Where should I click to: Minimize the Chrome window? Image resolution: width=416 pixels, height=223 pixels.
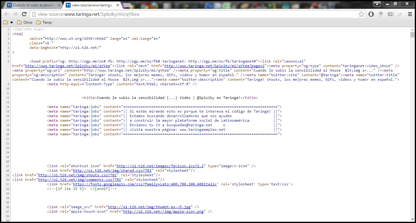coord(387,4)
